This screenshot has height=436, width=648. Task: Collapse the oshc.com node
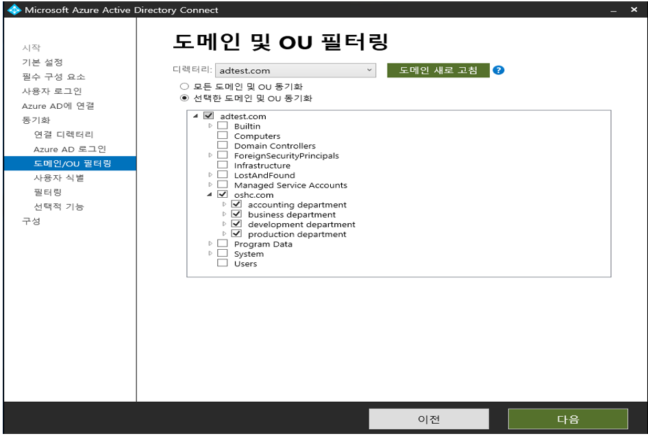click(x=210, y=194)
